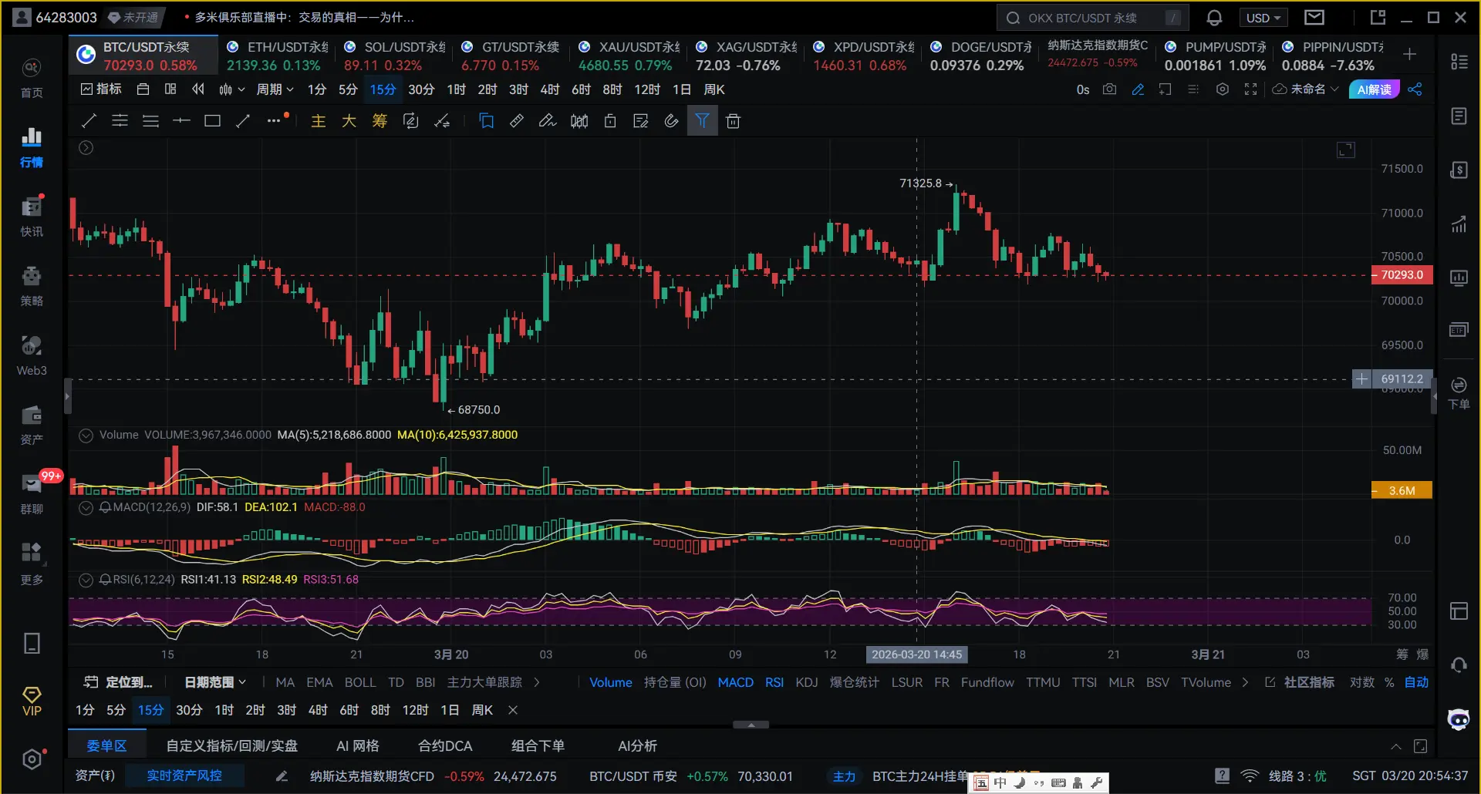Open the notification bell

click(x=1214, y=18)
